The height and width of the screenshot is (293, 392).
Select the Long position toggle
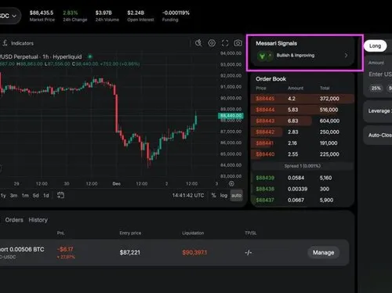pyautogui.click(x=375, y=46)
